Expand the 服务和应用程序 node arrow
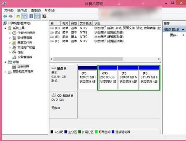This screenshot has width=186, height=141. pyautogui.click(x=5, y=72)
